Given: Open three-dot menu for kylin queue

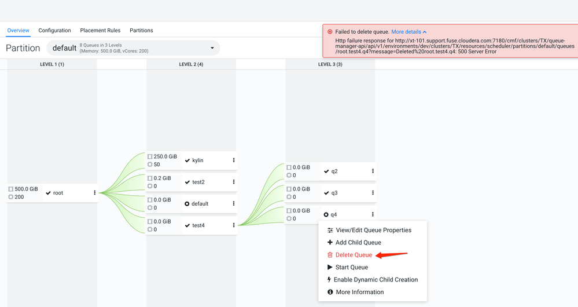Looking at the screenshot, I should click(x=234, y=160).
